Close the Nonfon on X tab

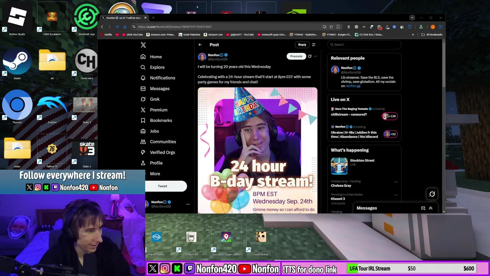point(145,18)
